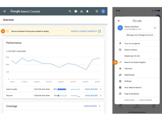
Task: Click chevron next to Search results OPEN REPORT
Action: coord(100,89)
